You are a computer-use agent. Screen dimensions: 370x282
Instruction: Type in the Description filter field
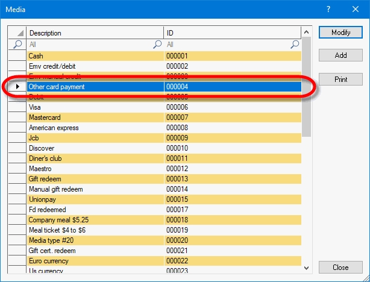89,45
